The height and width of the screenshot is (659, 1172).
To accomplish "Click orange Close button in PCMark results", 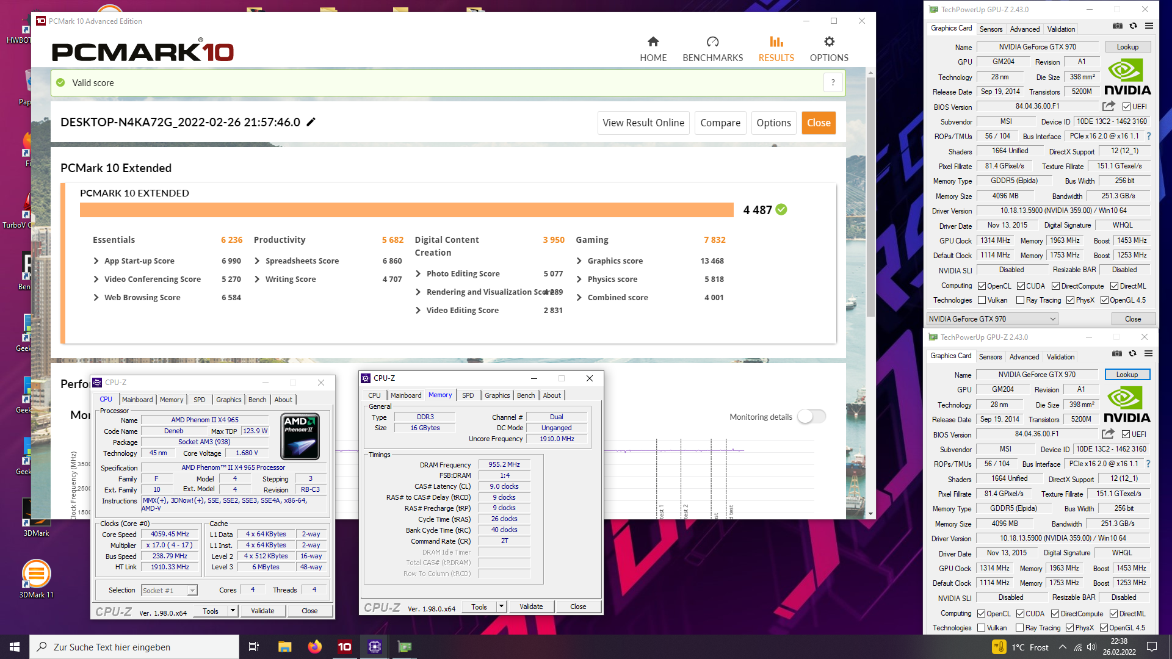I will click(819, 123).
